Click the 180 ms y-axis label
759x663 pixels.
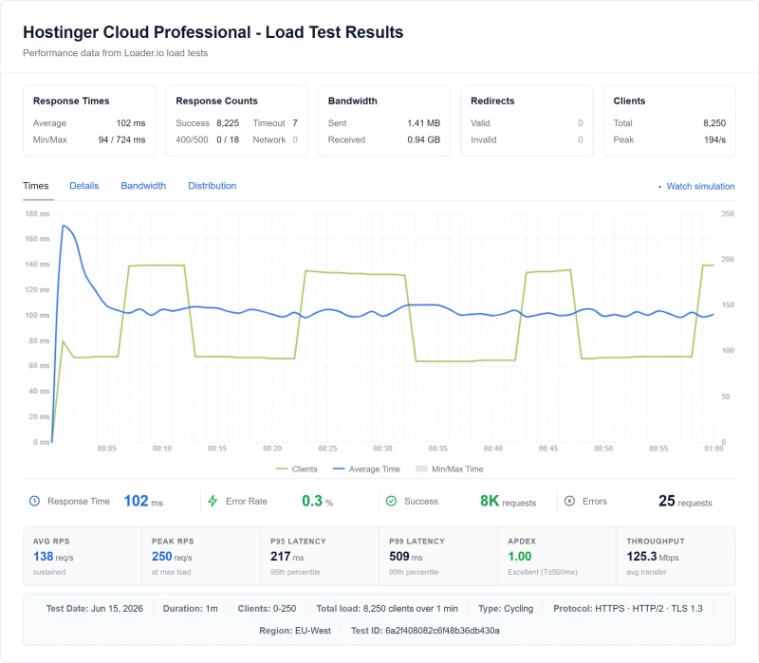click(37, 213)
